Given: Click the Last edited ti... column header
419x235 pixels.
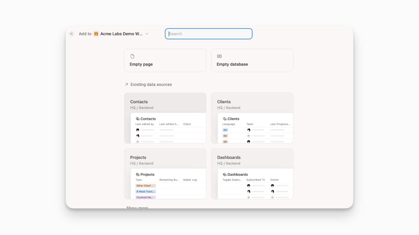Looking at the screenshot, I should click(x=169, y=124).
